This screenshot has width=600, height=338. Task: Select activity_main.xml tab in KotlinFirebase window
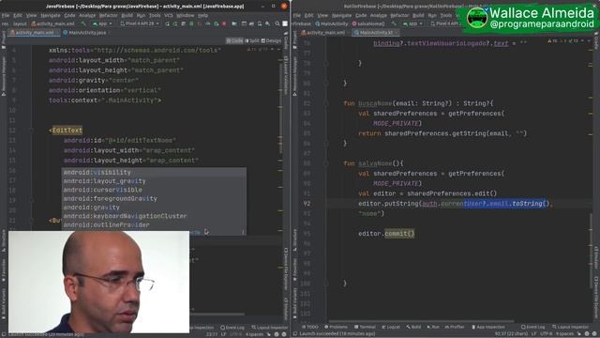tap(324, 33)
